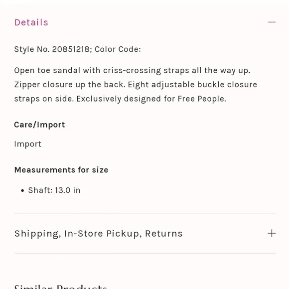Click the Color Code label
Viewport: 289px width, 289px height.
point(118,49)
